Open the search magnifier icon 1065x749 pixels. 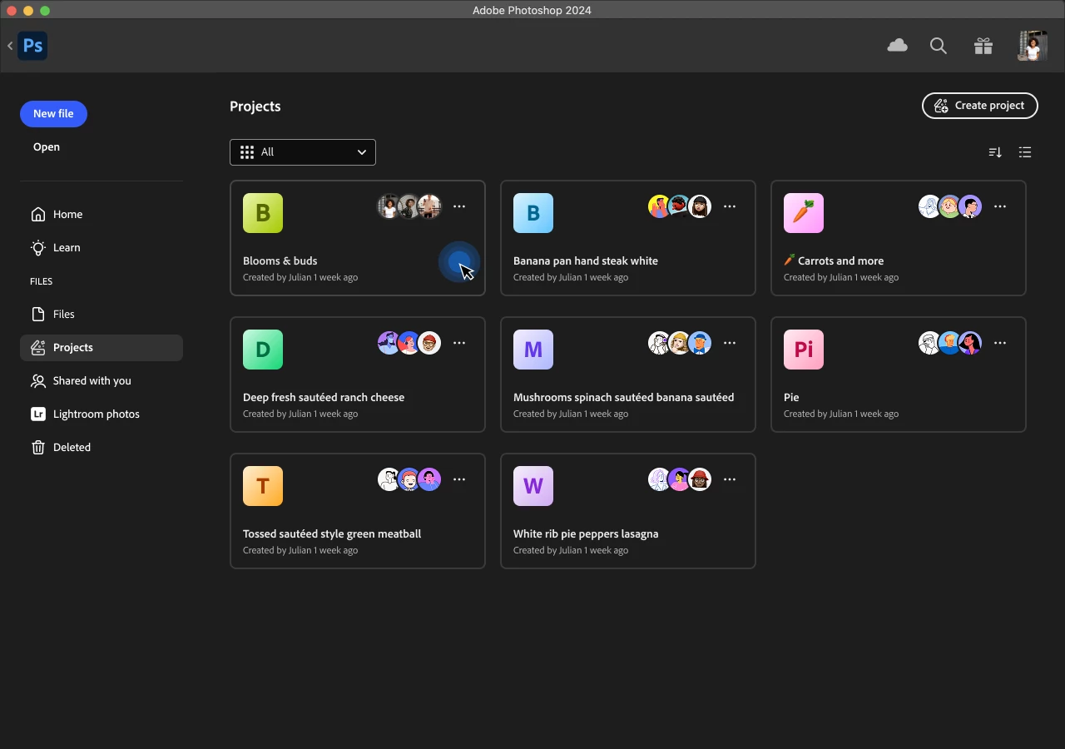tap(939, 46)
